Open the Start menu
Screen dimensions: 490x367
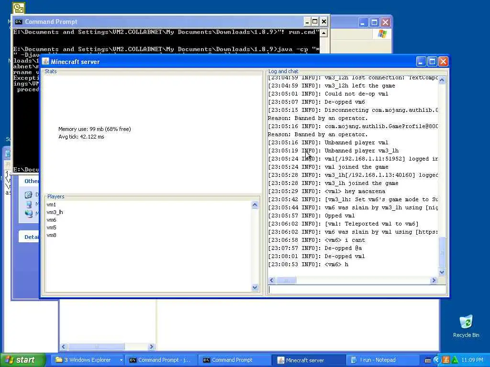[23, 360]
